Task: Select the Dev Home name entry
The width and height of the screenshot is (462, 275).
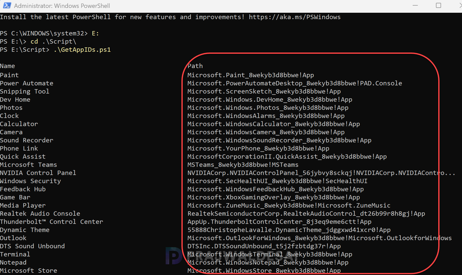Action: pos(15,100)
